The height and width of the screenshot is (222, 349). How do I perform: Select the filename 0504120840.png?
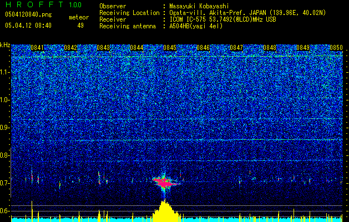point(28,15)
